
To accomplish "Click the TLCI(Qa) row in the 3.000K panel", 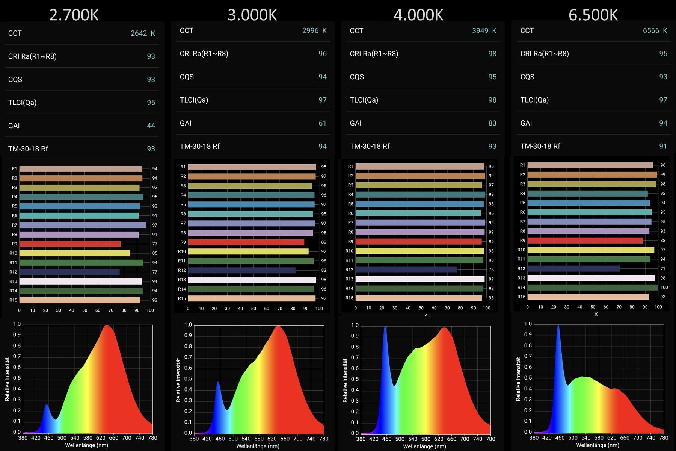I will (x=253, y=100).
